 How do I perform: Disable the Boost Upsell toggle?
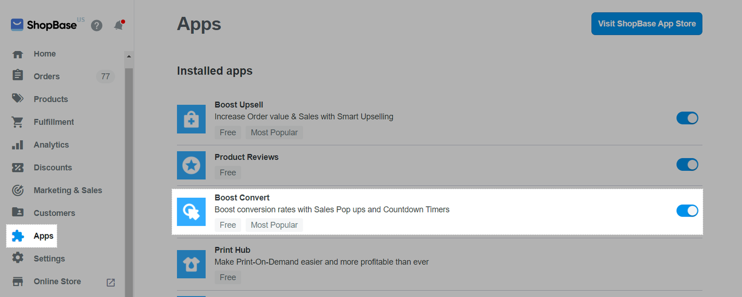point(687,118)
